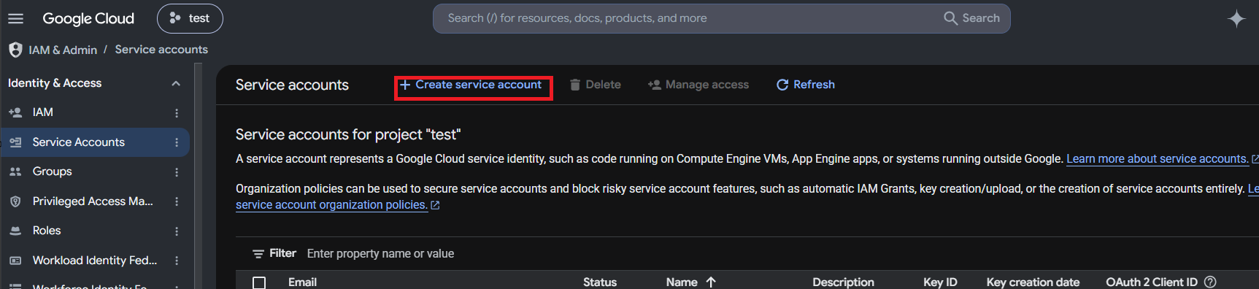The image size is (1259, 289).
Task: Click the Groups people icon
Action: [x=15, y=172]
